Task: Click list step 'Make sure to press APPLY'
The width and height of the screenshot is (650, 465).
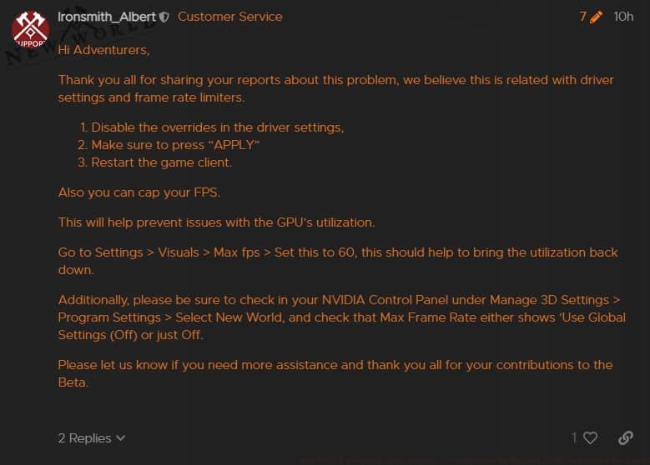Action: [175, 145]
